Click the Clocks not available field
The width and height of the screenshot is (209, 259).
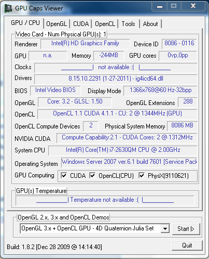[x=116, y=68]
